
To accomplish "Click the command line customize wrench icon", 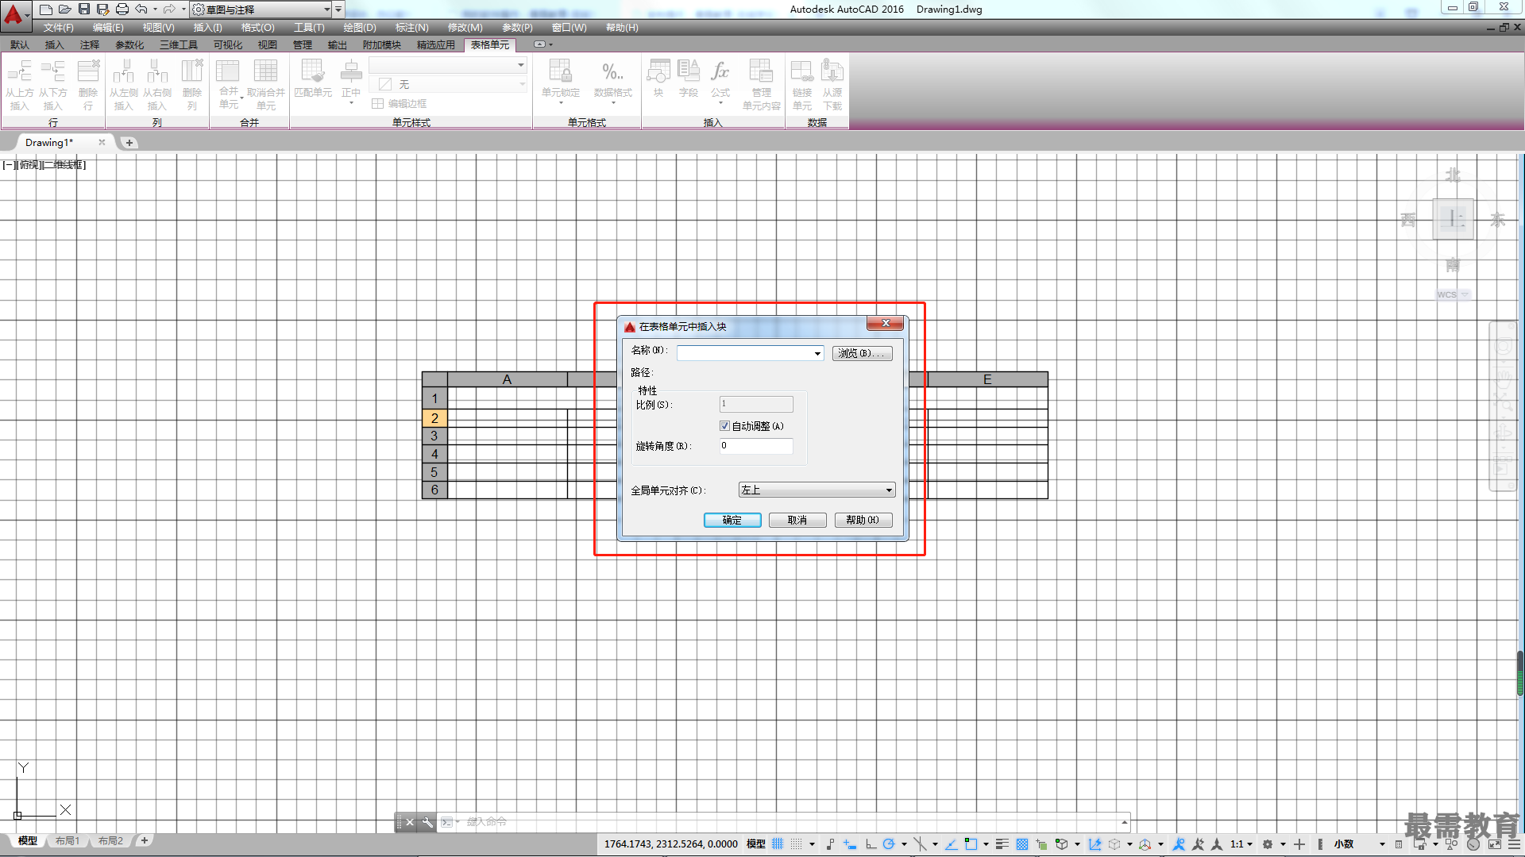I will (427, 822).
